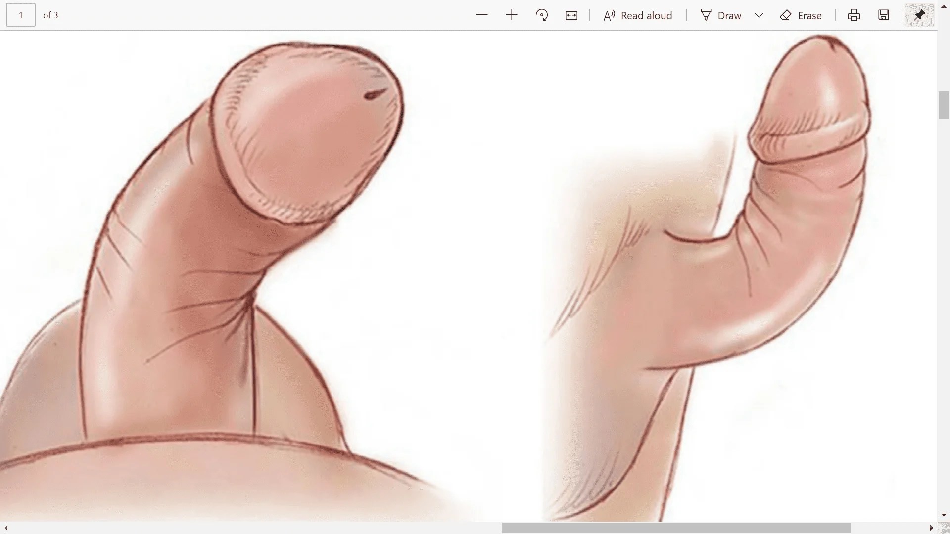Screen dimensions: 950x534
Task: Click the scroll up arrow
Action: [x=944, y=6]
